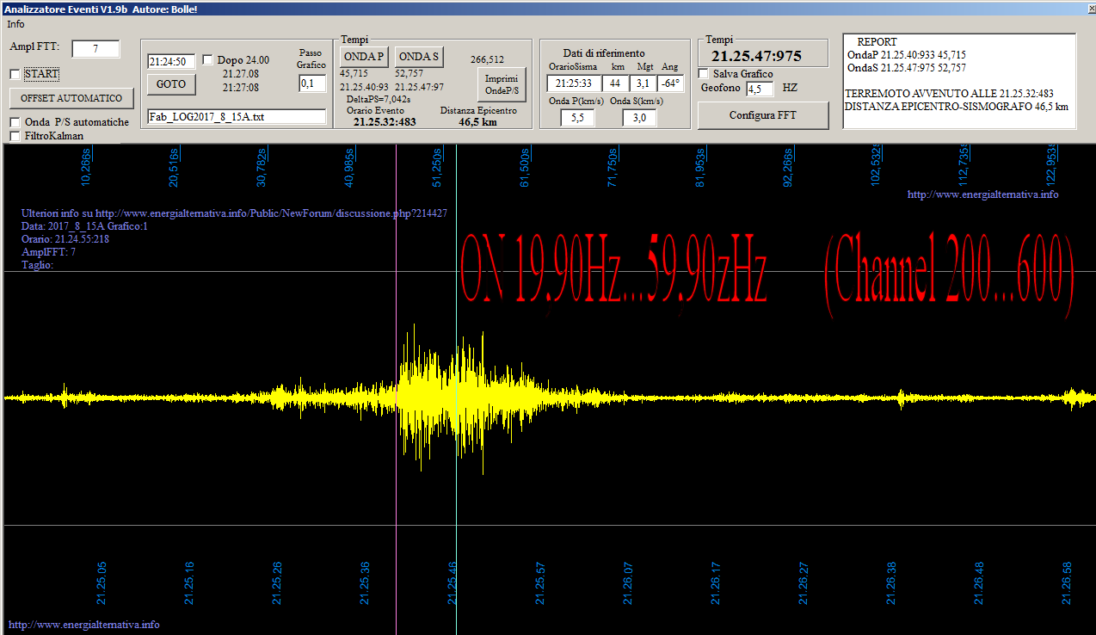
Task: Click the Orario Evento value 21.25.32:483
Action: click(385, 122)
